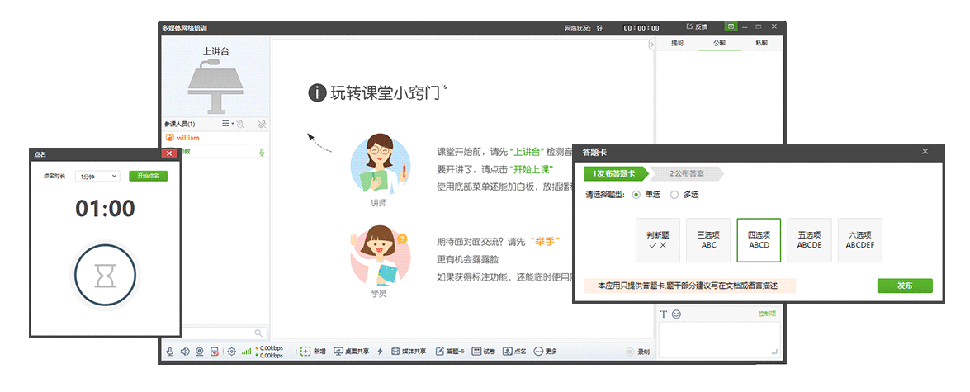Open 媒体共享 media sharing
Viewport: 970px width, 392px height.
(x=409, y=352)
